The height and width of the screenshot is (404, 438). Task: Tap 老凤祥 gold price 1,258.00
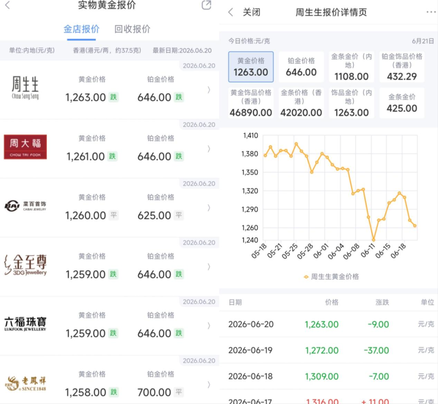click(x=85, y=392)
